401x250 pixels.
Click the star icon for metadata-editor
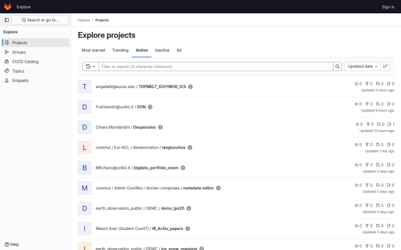click(x=356, y=185)
